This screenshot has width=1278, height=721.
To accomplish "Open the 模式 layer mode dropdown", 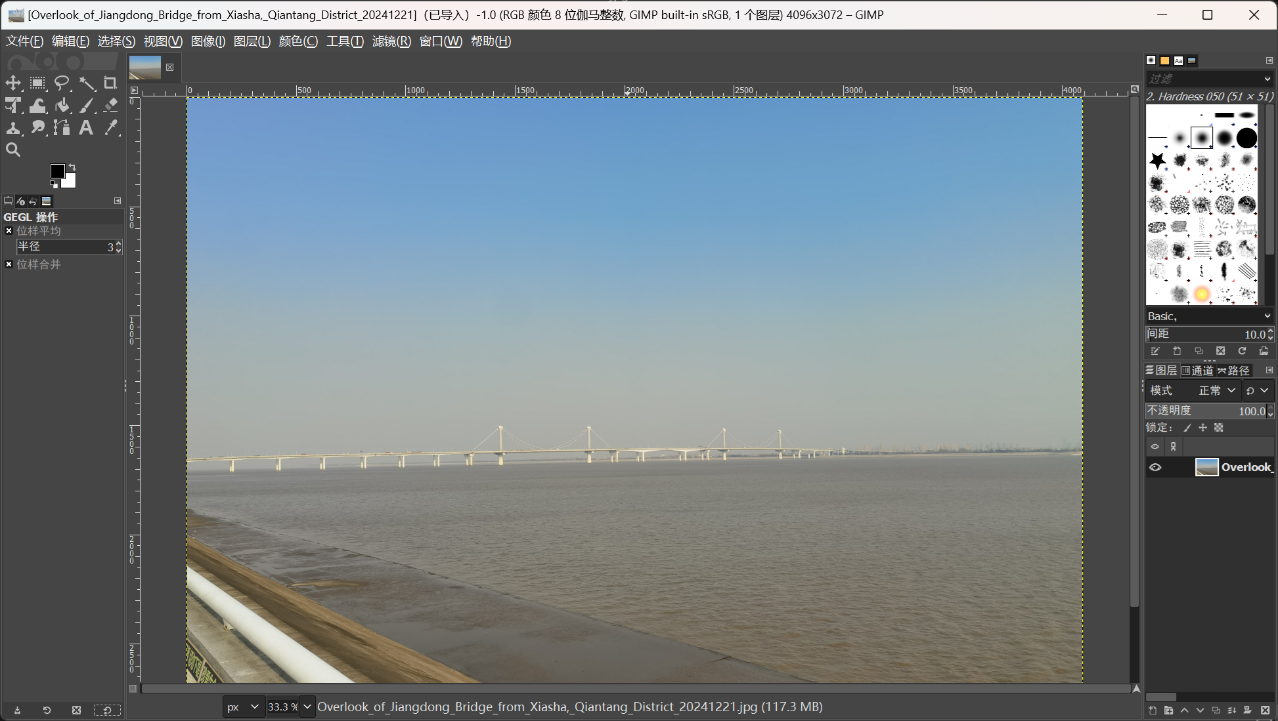I will pos(1193,390).
